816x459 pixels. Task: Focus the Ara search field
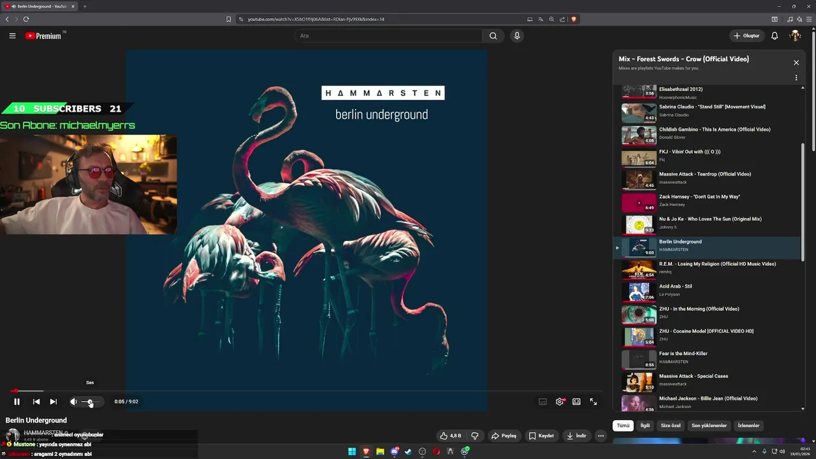click(389, 36)
